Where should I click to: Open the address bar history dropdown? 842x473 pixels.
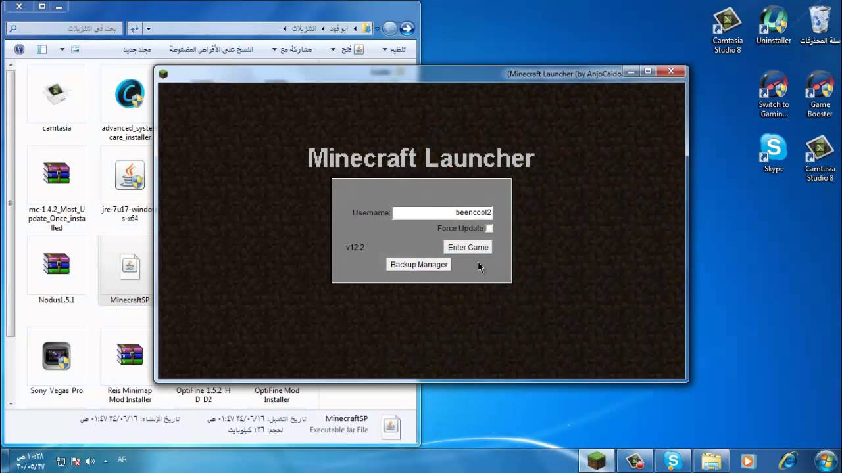[x=149, y=29]
